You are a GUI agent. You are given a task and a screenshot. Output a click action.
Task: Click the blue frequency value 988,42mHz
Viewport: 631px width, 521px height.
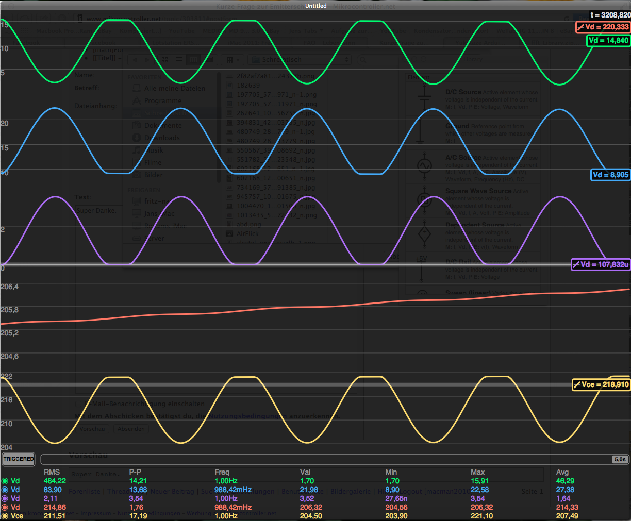(x=233, y=490)
